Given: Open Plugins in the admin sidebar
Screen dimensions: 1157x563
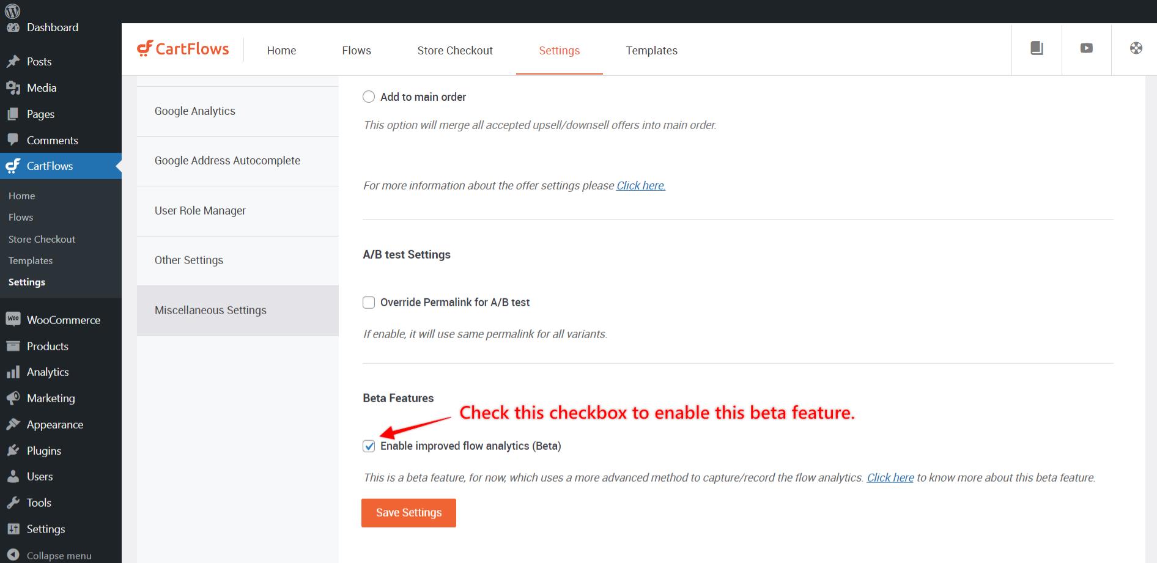Looking at the screenshot, I should 43,451.
